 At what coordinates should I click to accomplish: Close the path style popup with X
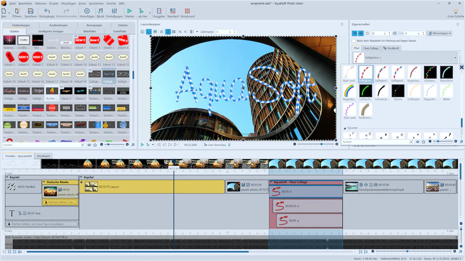tap(462, 67)
